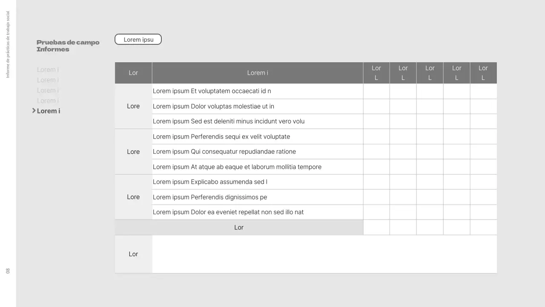Click the page number '08' in the left strip
The height and width of the screenshot is (307, 545).
(x=8, y=271)
